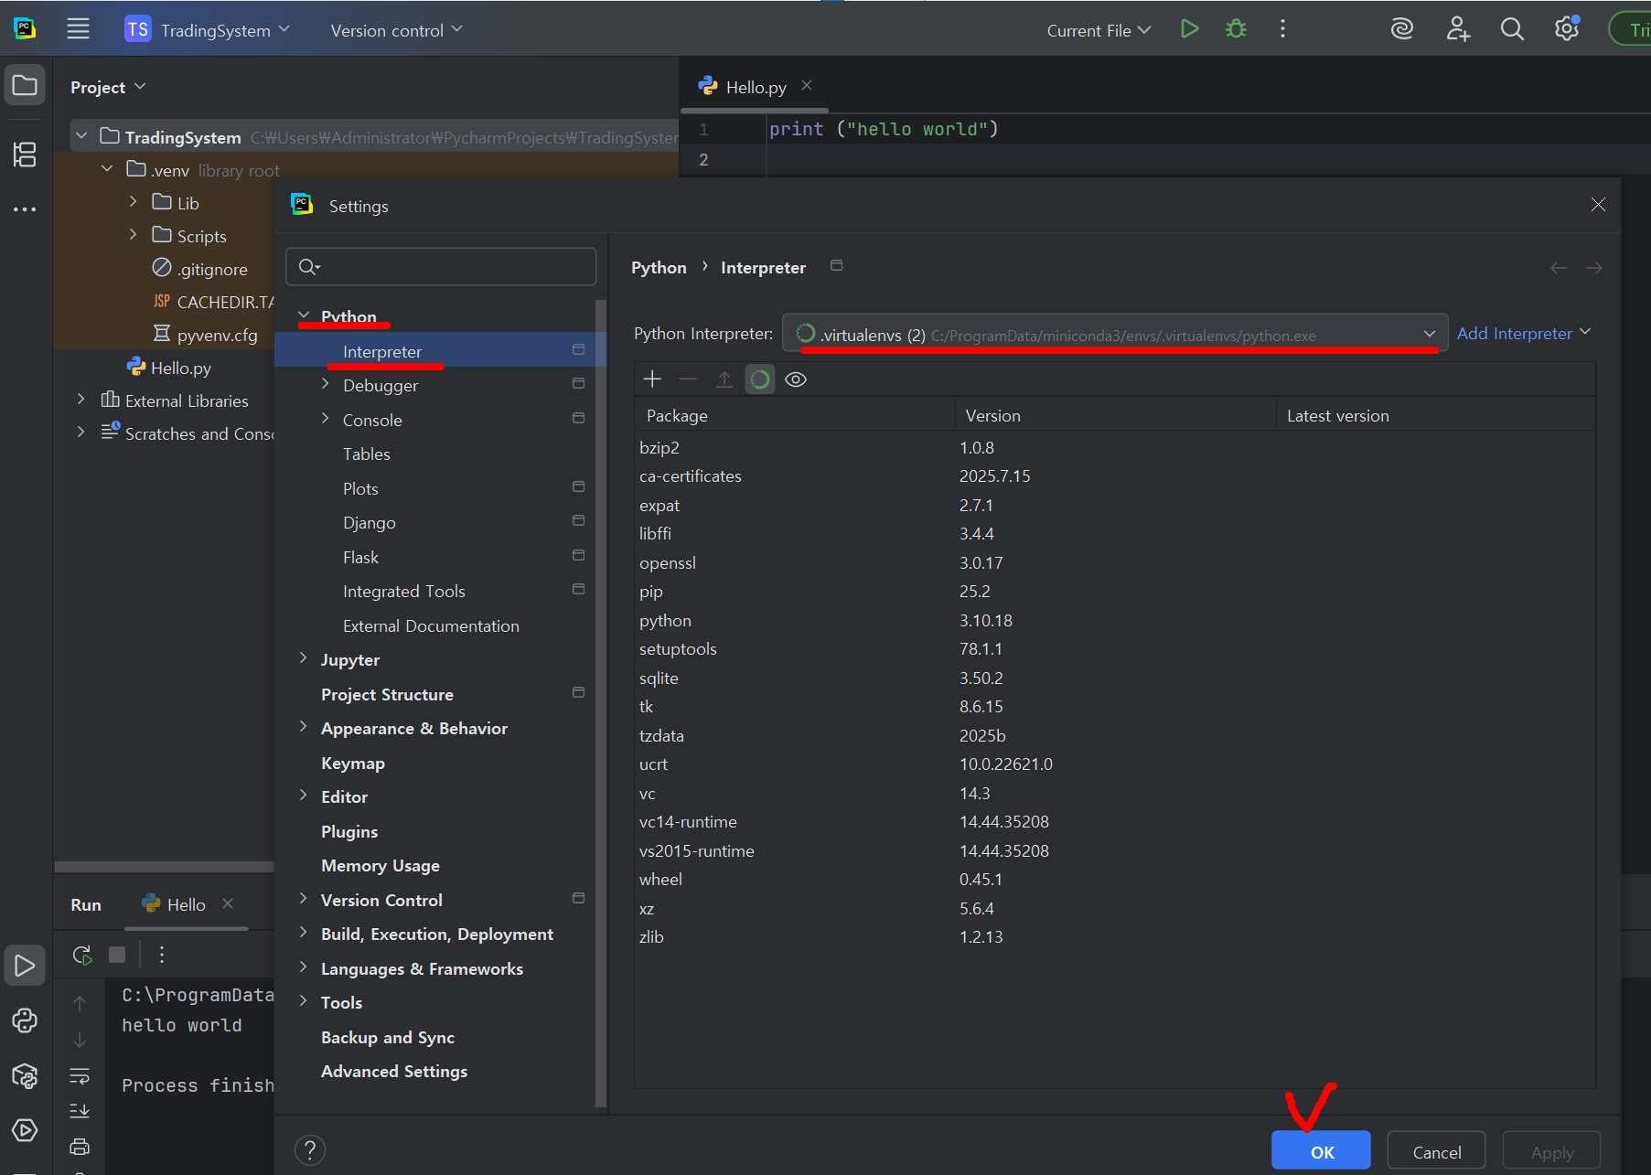Print the Run output
Viewport: 1651px width, 1175px height.
click(80, 1147)
